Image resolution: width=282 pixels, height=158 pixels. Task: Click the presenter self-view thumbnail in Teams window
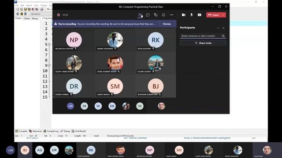(162, 106)
